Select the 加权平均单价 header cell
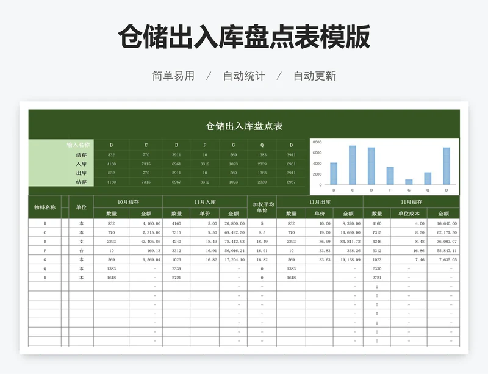 click(x=262, y=207)
